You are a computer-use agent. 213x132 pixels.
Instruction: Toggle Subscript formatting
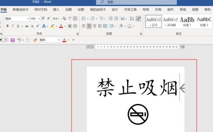point(32,26)
